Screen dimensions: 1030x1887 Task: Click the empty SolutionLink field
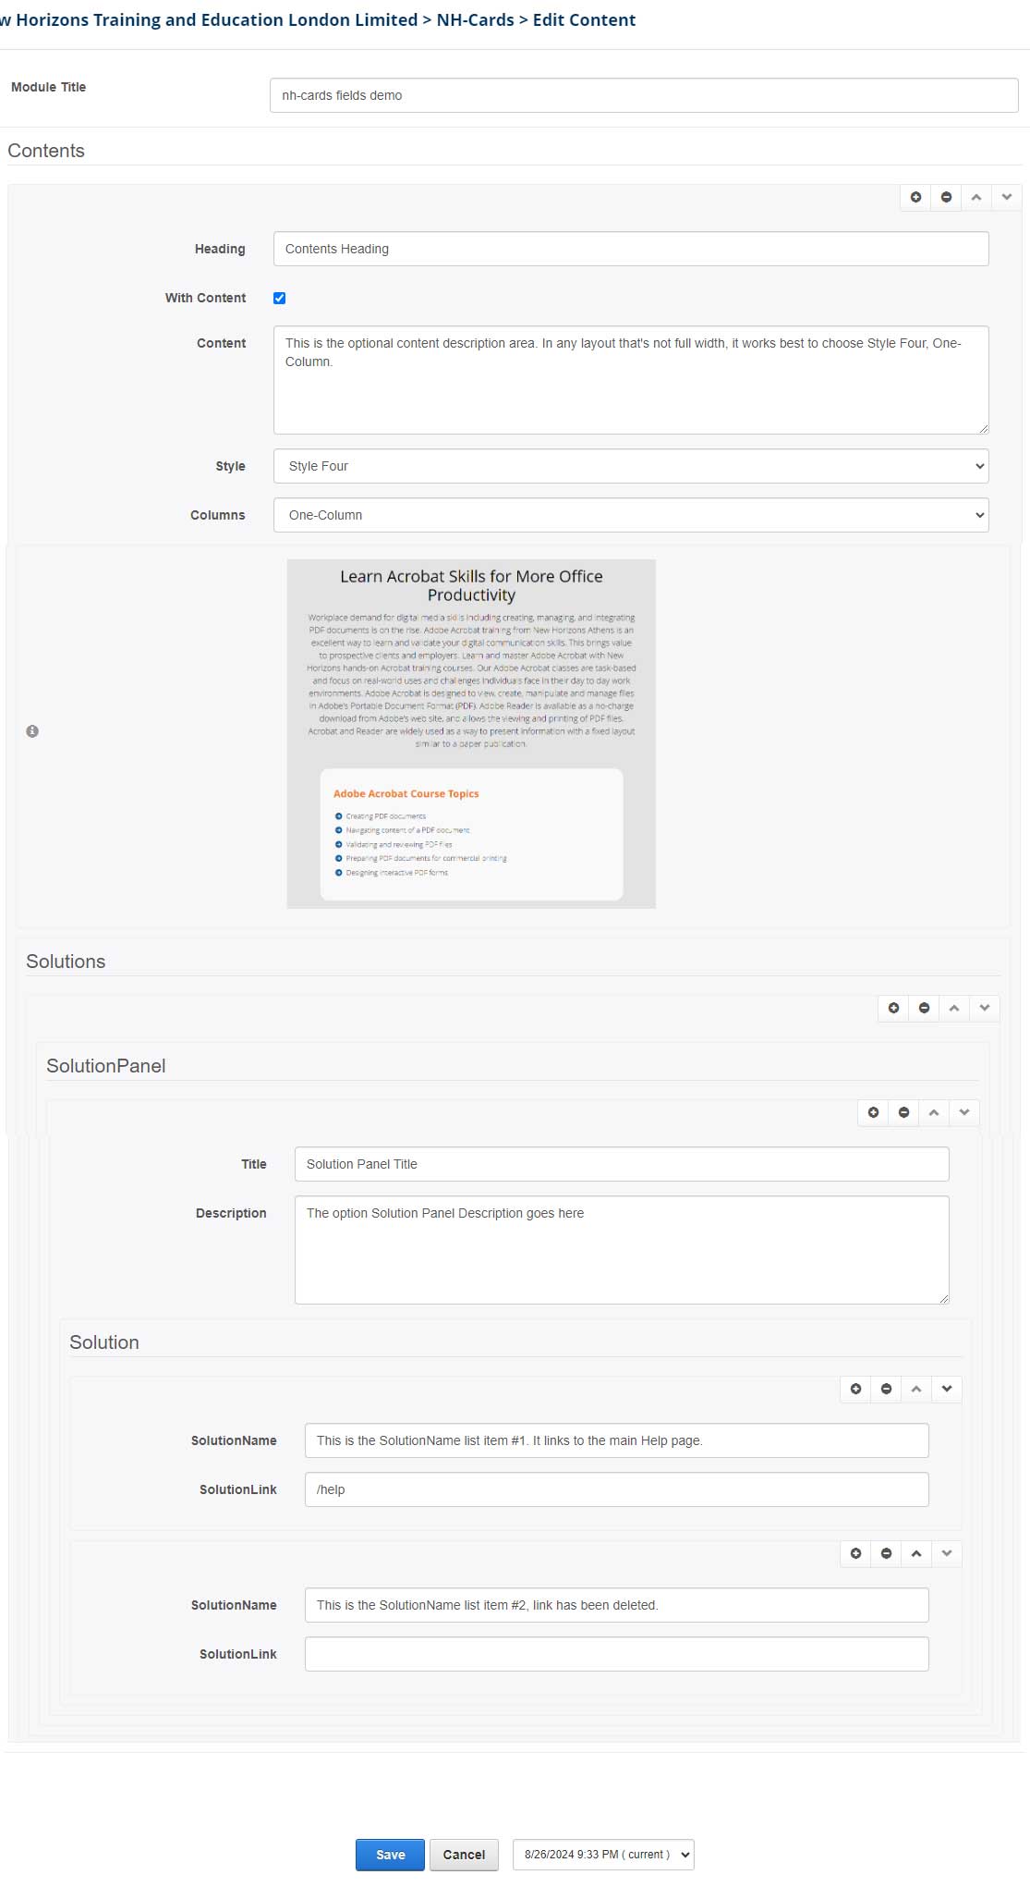(x=616, y=1654)
